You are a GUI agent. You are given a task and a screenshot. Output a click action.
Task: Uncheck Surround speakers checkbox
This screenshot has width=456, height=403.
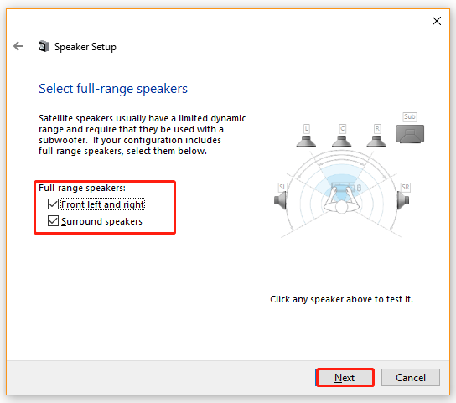[53, 221]
